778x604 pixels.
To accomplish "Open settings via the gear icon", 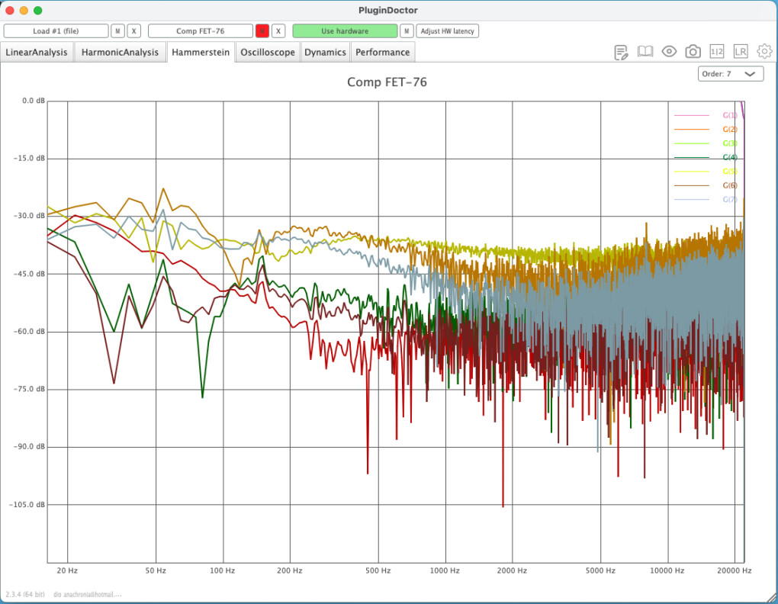I will coord(764,52).
